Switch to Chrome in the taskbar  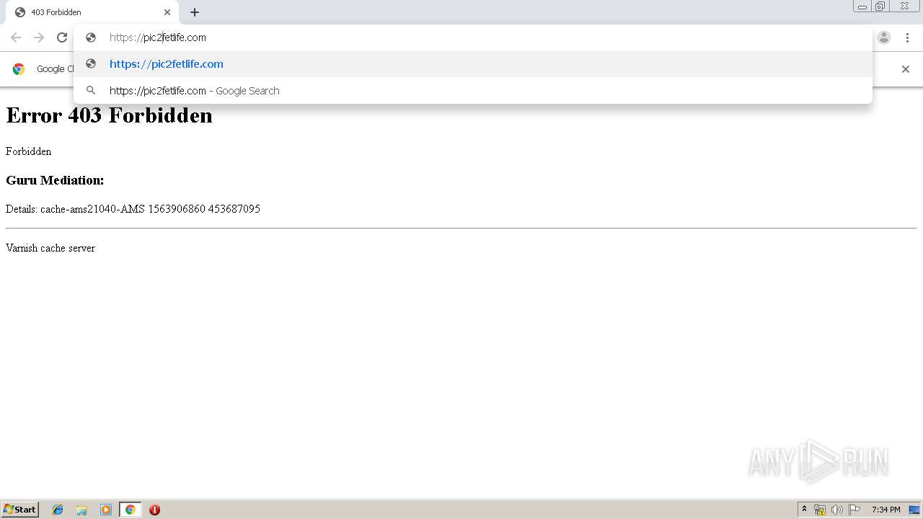click(x=130, y=510)
